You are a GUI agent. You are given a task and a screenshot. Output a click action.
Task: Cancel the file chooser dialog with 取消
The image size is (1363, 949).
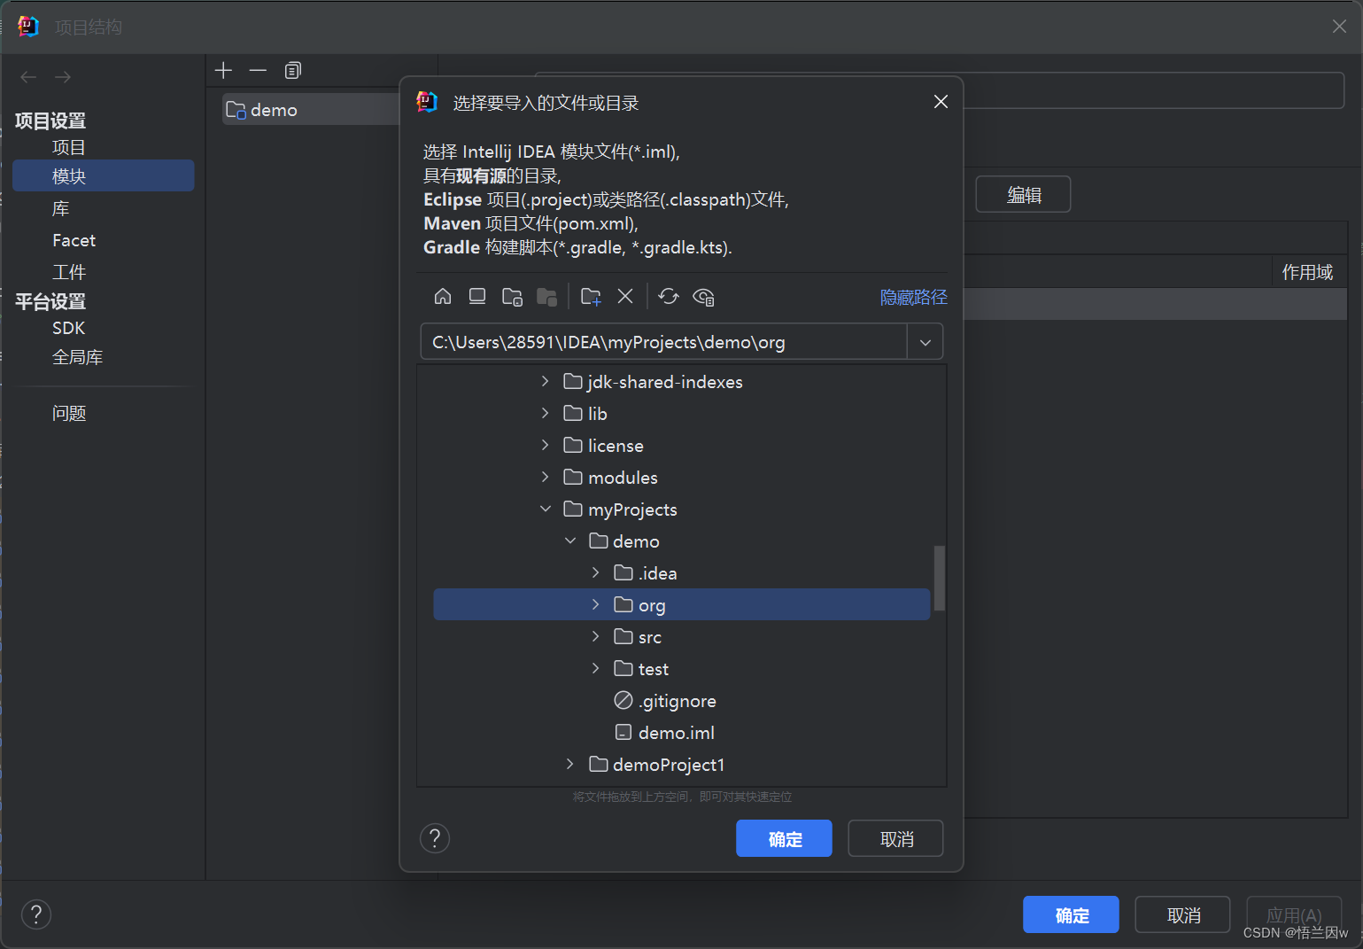pyautogui.click(x=895, y=838)
